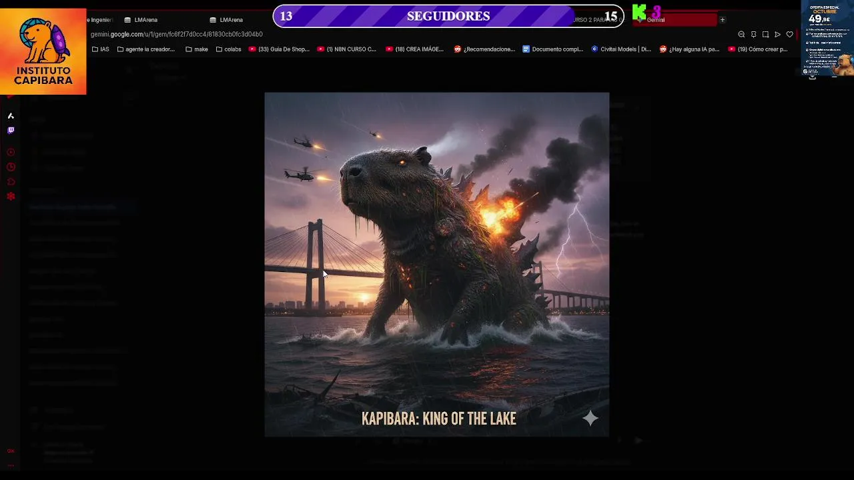854x480 pixels.
Task: Open '(33) Guia De Shop...' bookmark
Action: [279, 49]
